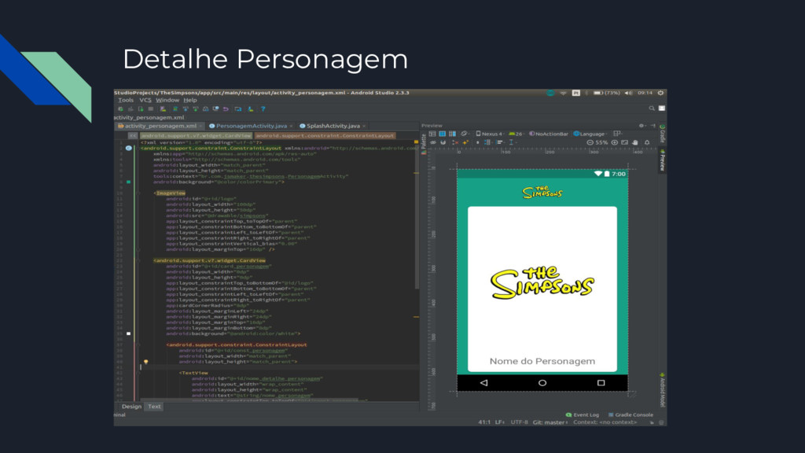Viewport: 805px width, 453px height.
Task: Click the clear all constraints icon
Action: point(455,142)
